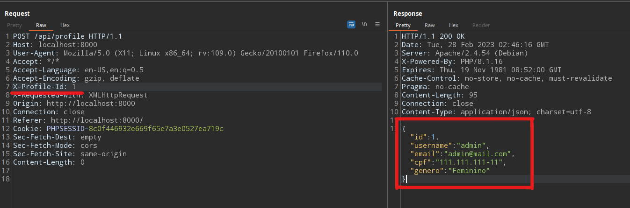This screenshot has width=630, height=208.
Task: Switch to the Request Pretty tab
Action: 14,25
